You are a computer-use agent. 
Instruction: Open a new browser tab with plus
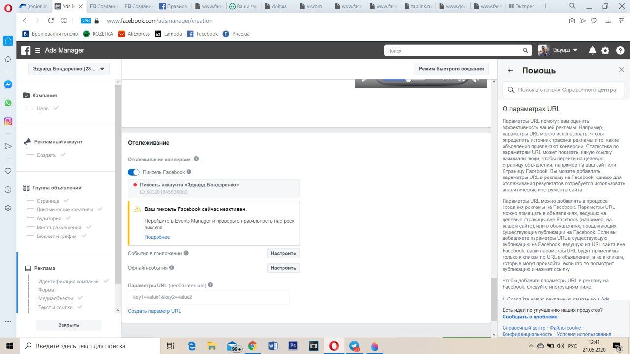(545, 6)
